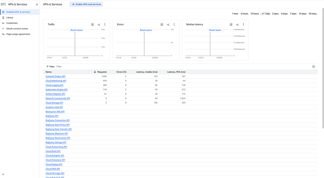Click the 1,835 latency value cell
This screenshot has height=178, width=324.
(183, 98)
